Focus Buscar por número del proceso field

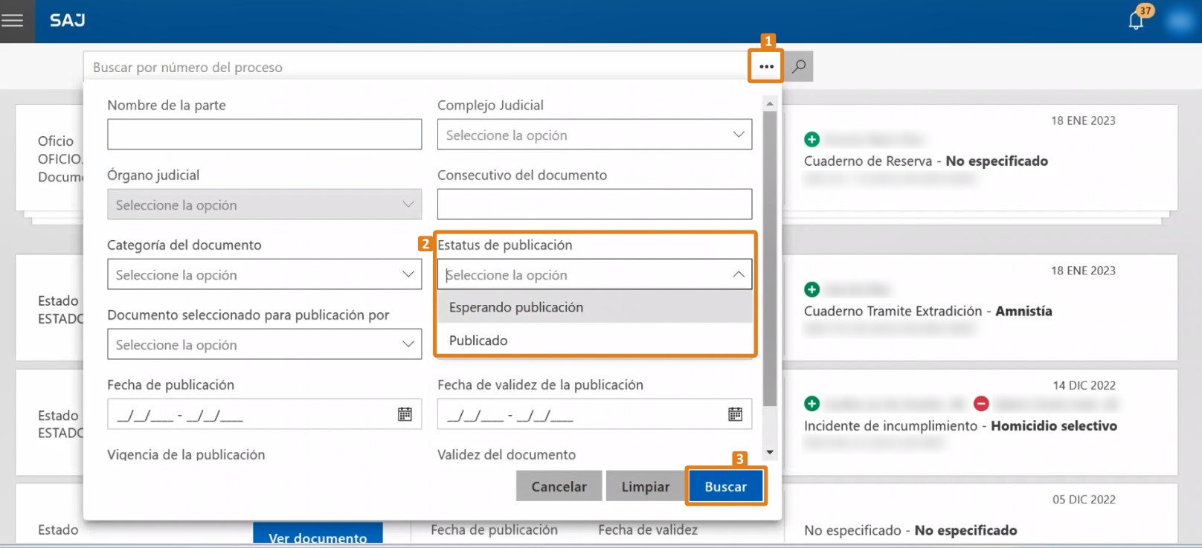pyautogui.click(x=415, y=67)
